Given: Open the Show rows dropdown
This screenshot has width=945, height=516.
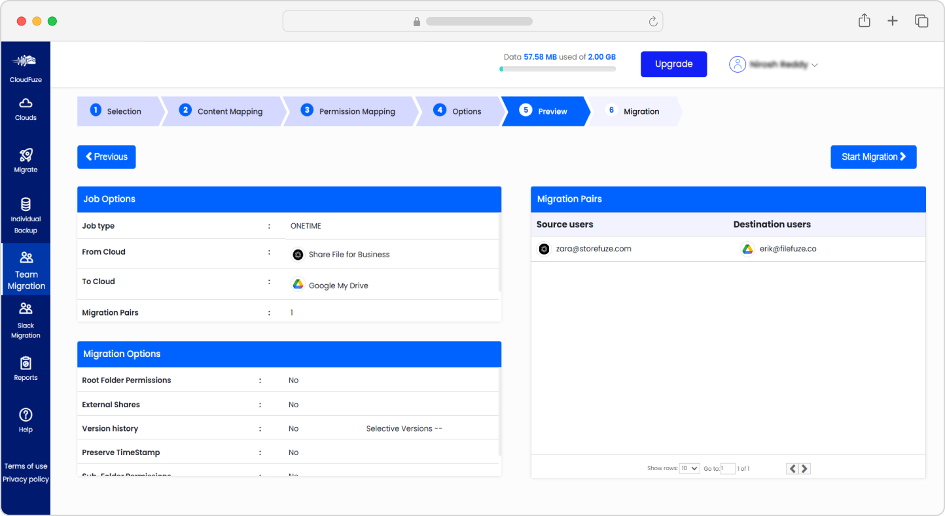Looking at the screenshot, I should [x=689, y=468].
